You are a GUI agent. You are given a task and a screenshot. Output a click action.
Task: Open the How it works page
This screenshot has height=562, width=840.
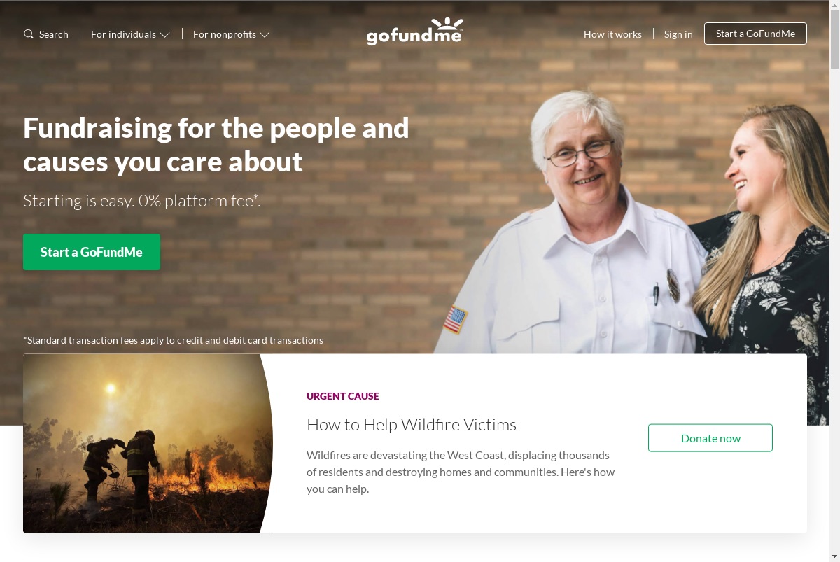click(x=612, y=34)
